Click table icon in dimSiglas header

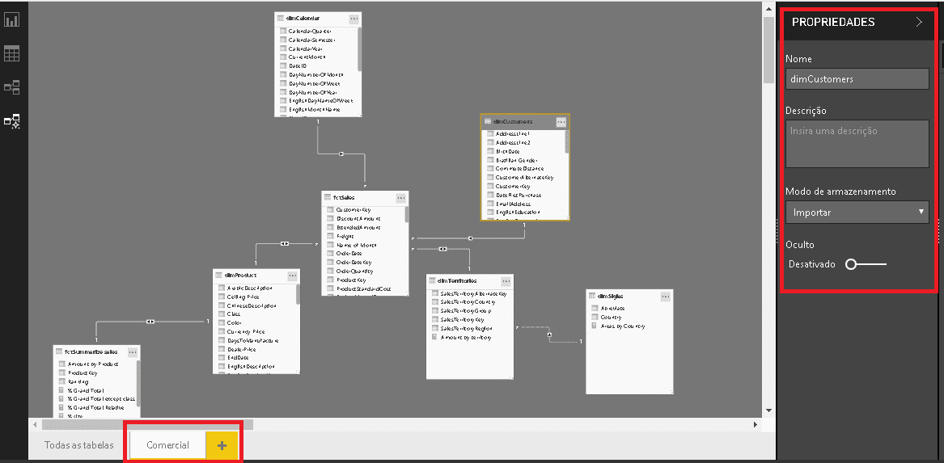tap(593, 296)
